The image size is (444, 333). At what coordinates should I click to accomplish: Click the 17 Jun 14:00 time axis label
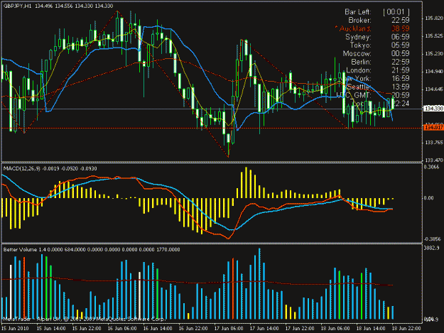(x=264, y=329)
